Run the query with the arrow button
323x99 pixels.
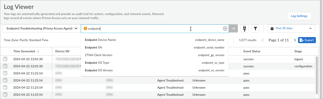pos(233,29)
